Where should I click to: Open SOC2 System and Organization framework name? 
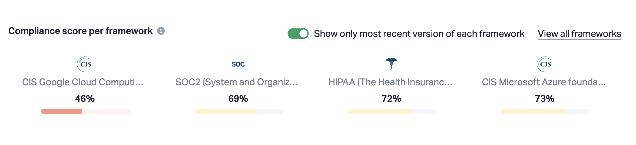pyautogui.click(x=236, y=82)
